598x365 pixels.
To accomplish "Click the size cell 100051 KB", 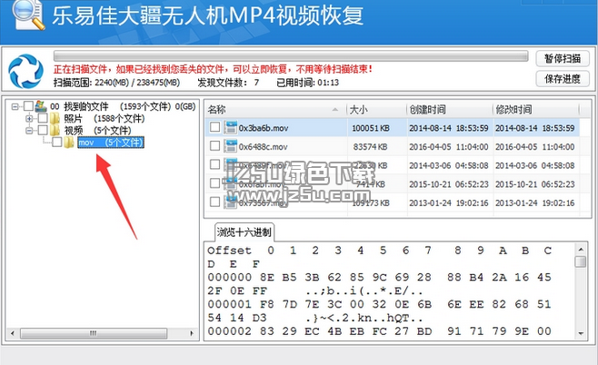I will [x=370, y=128].
